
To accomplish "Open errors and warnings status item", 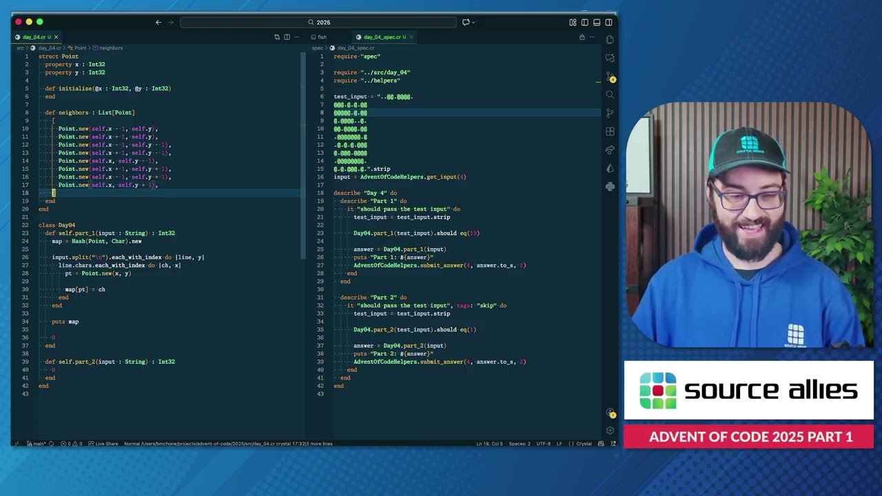I will click(x=71, y=444).
